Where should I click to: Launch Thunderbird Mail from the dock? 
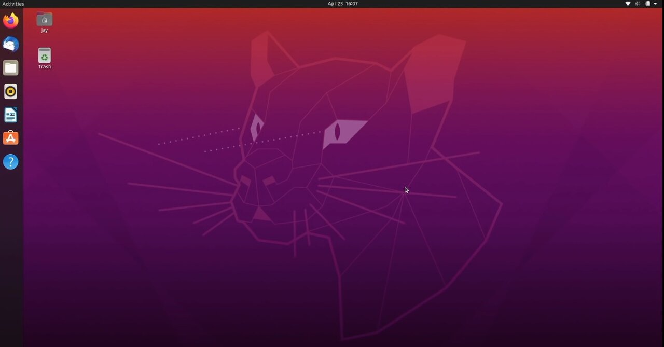(10, 45)
